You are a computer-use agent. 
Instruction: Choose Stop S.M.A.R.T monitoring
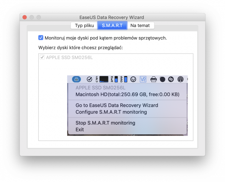[x=127, y=123]
